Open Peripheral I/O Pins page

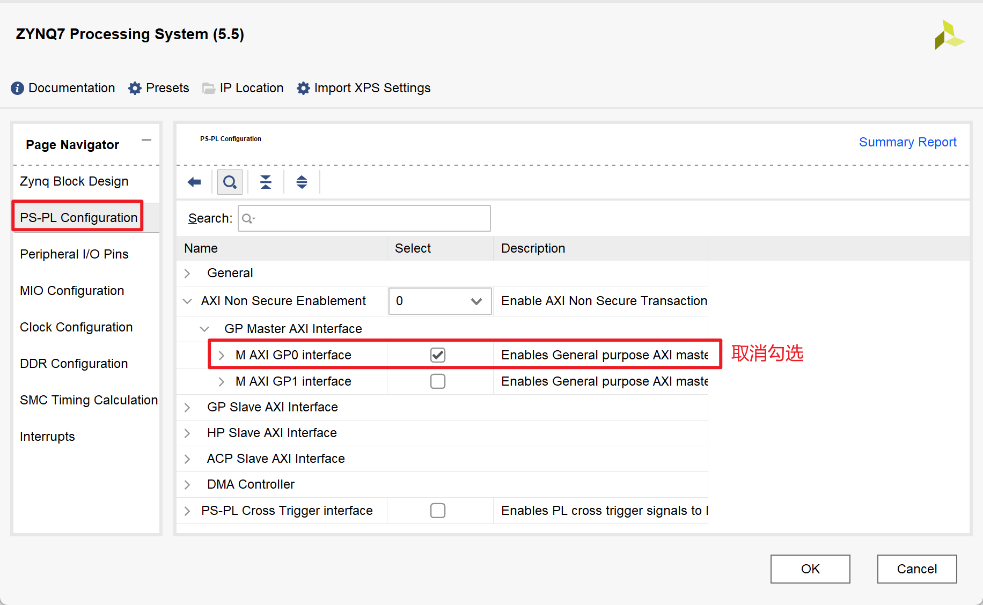(74, 254)
